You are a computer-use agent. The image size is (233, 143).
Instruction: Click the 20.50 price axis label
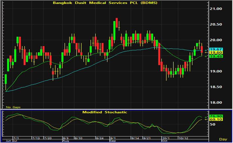[x=216, y=24]
